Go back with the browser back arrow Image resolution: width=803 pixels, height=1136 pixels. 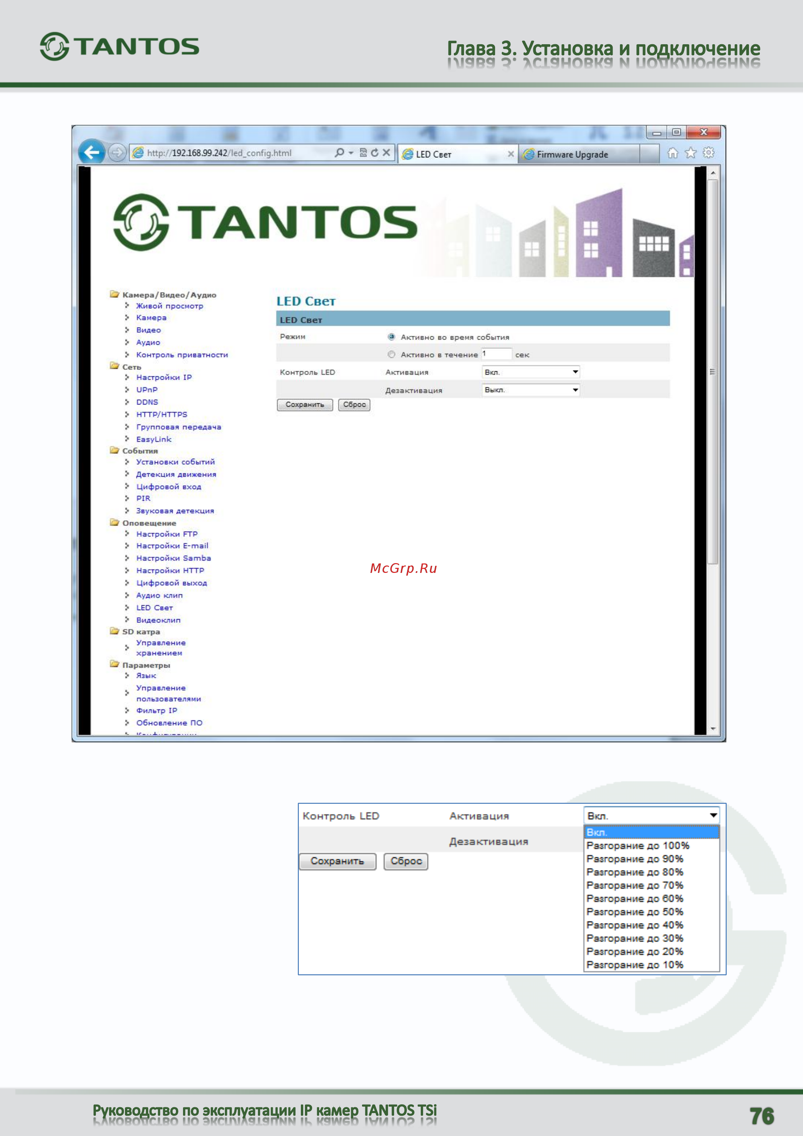point(92,152)
